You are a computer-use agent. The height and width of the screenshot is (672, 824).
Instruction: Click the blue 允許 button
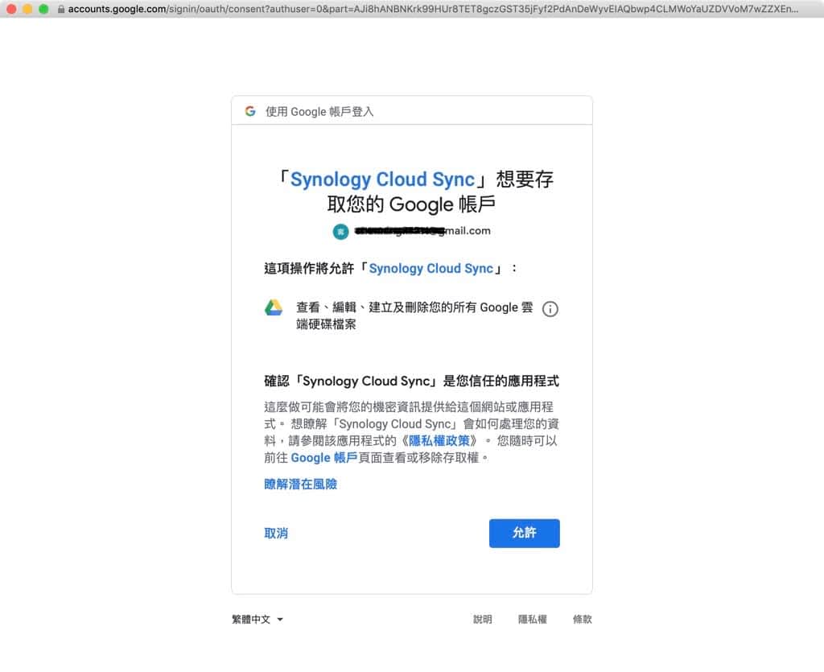[524, 533]
